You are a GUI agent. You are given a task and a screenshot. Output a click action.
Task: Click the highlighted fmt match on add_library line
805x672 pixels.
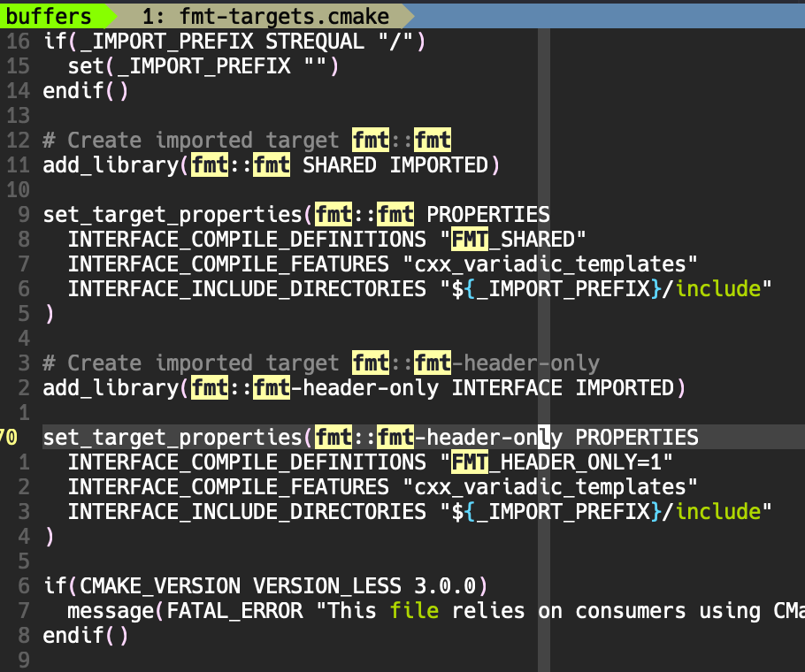(x=210, y=164)
